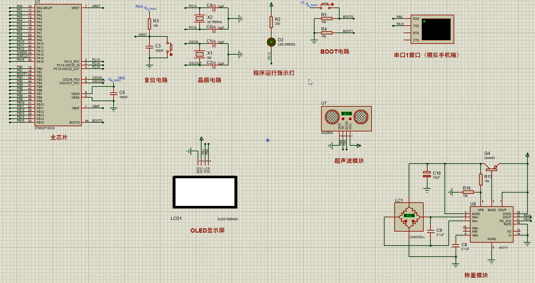Select the HX711 chip U8
The width and height of the screenshot is (535, 283).
point(491,224)
